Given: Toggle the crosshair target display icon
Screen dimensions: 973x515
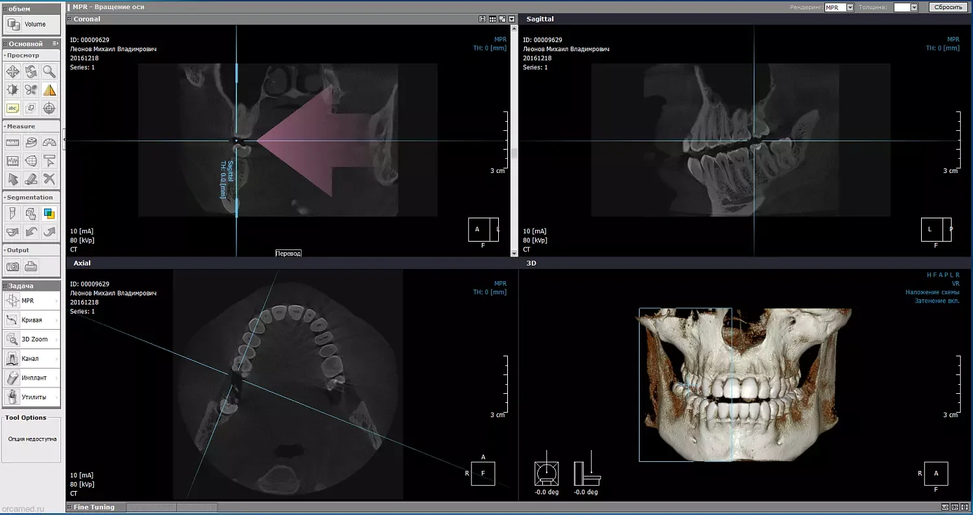Looking at the screenshot, I should pyautogui.click(x=49, y=108).
